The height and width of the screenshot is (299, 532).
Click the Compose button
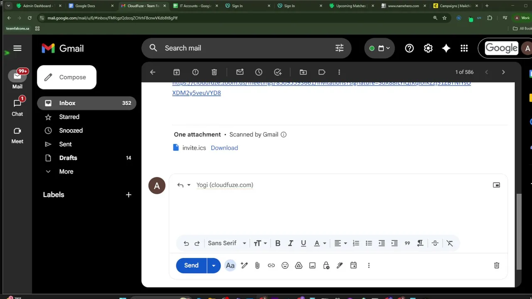(x=66, y=77)
